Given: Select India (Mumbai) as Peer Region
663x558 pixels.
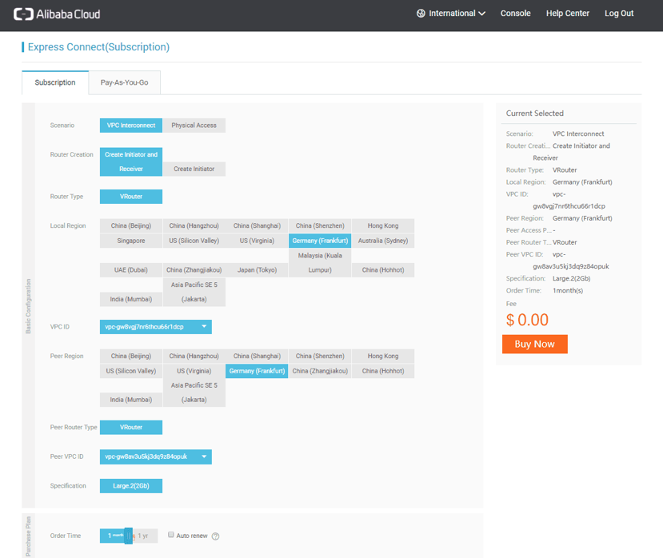Looking at the screenshot, I should click(x=131, y=400).
